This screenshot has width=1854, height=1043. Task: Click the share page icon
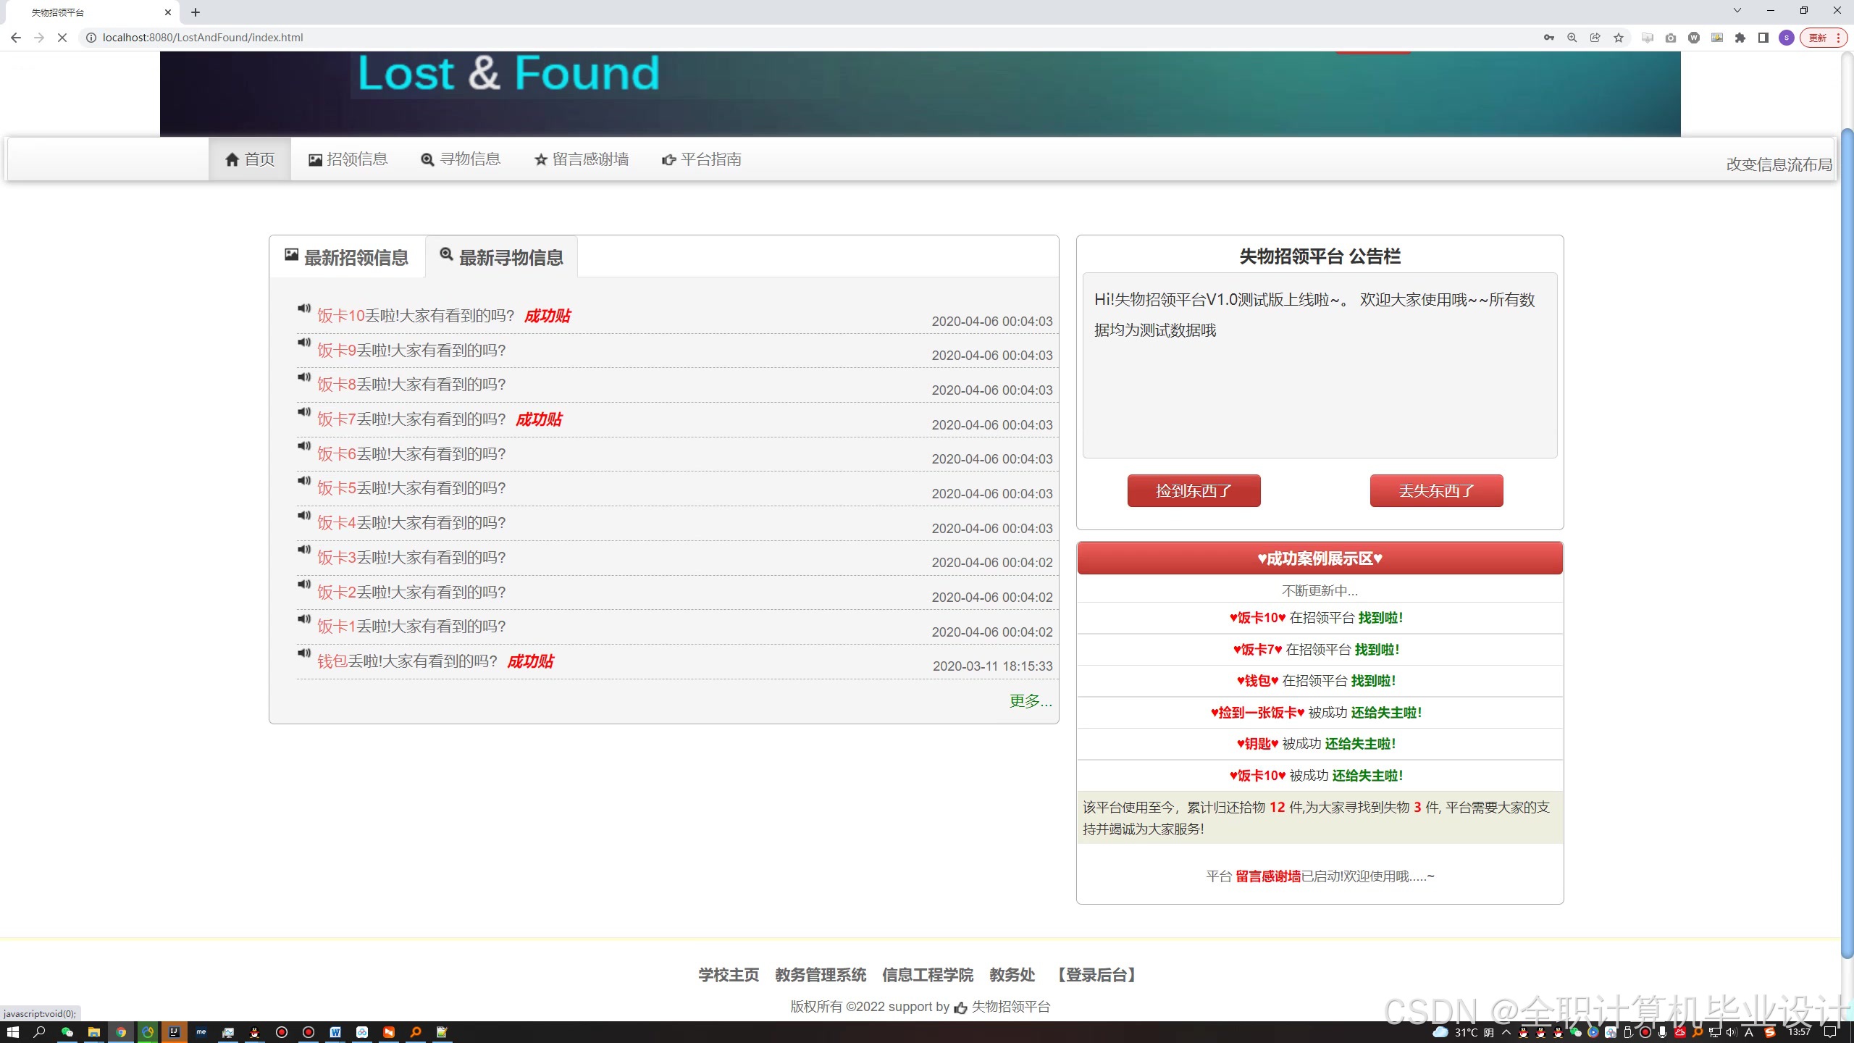click(x=1595, y=38)
